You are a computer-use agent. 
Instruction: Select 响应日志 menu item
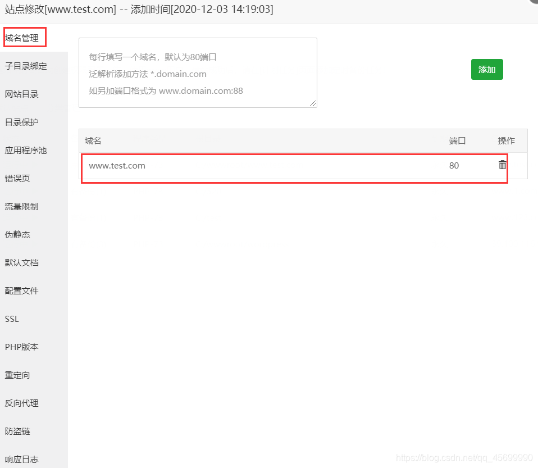tap(21, 460)
